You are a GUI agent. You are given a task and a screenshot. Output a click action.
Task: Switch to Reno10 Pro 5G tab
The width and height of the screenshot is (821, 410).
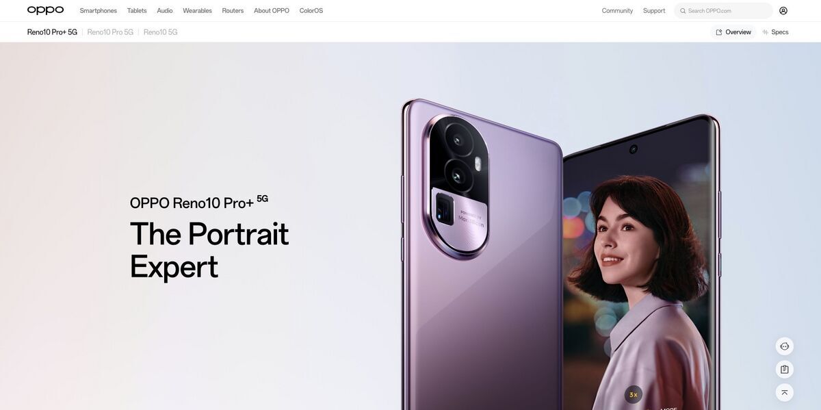(110, 32)
